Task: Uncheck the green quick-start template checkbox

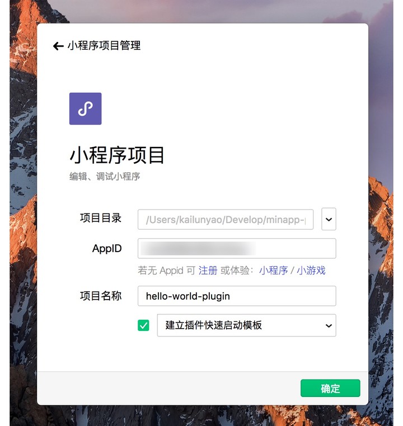Action: coord(143,325)
